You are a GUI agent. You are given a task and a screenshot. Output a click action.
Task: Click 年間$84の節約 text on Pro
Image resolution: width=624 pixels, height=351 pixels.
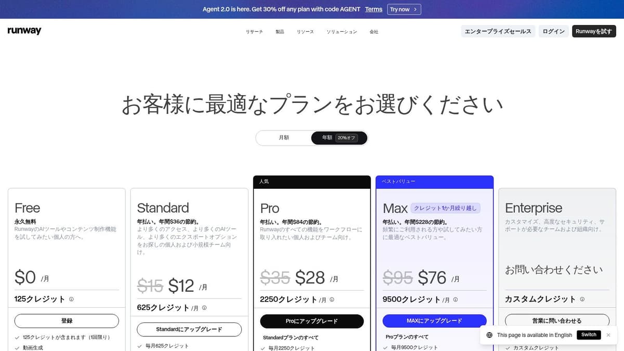[x=303, y=222]
